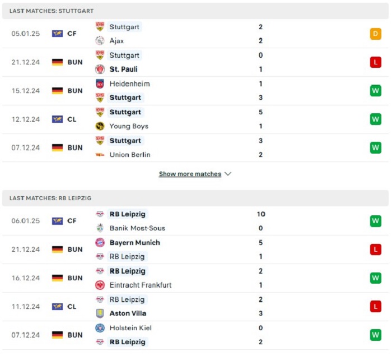Click the yellow D draw badge for Ajax match
Image resolution: width=392 pixels, height=356 pixels.
point(376,34)
